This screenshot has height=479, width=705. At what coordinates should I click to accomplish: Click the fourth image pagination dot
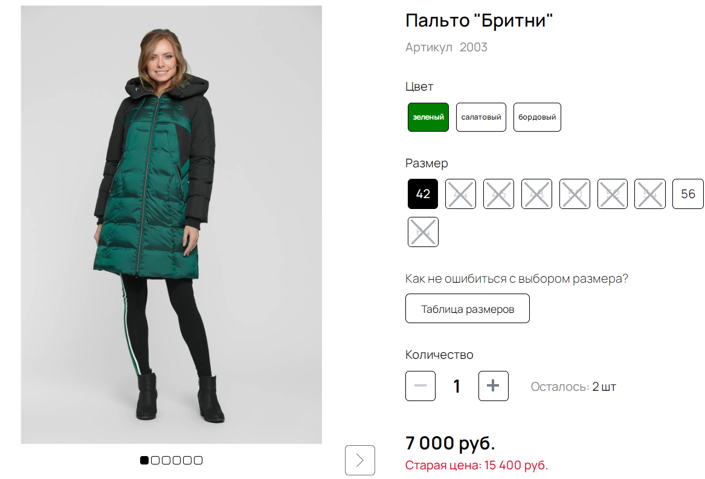176,460
